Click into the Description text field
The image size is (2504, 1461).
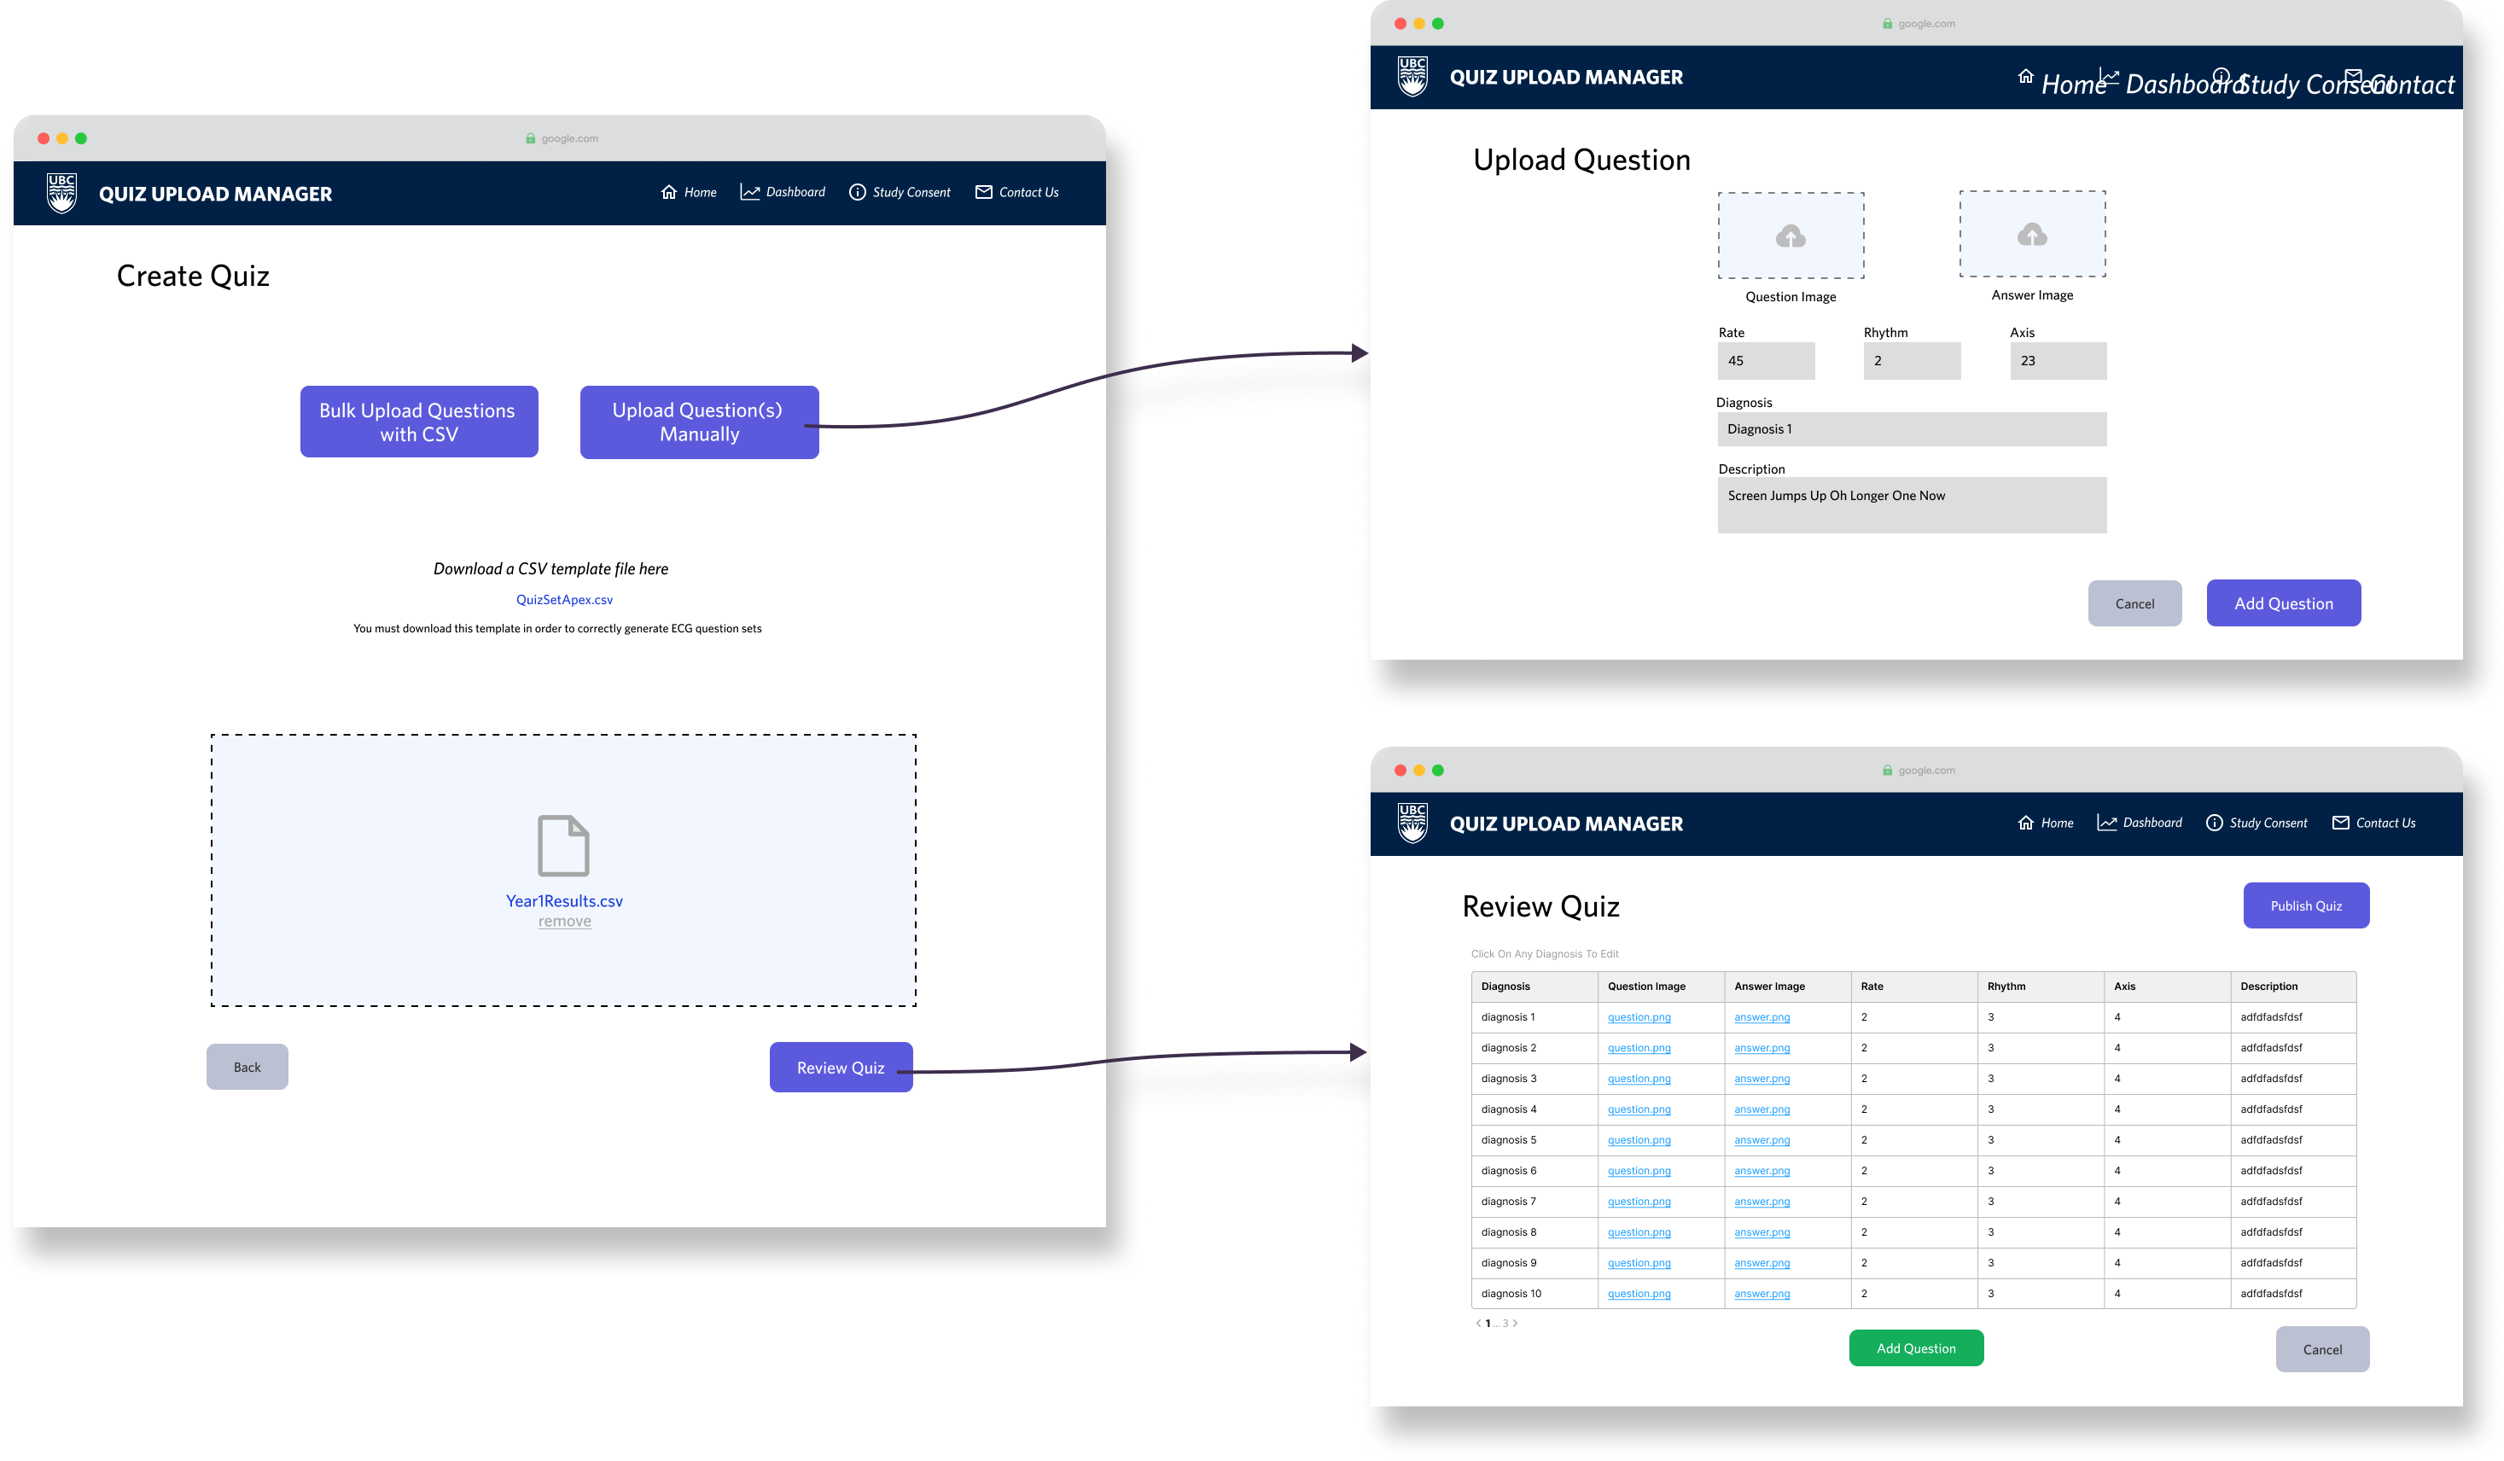coord(1911,505)
